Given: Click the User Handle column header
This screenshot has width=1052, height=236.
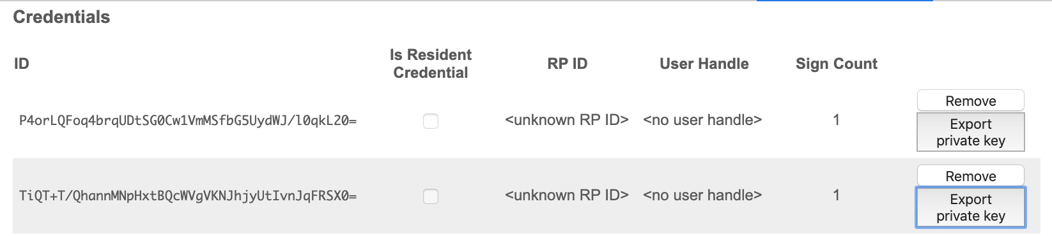Looking at the screenshot, I should coord(704,64).
